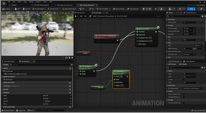Open the File menu

(x=9, y=2)
